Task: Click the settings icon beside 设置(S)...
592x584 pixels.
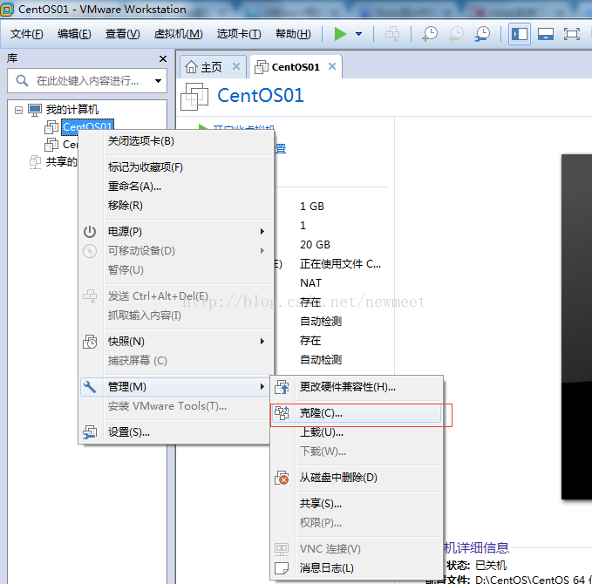Action: click(90, 431)
